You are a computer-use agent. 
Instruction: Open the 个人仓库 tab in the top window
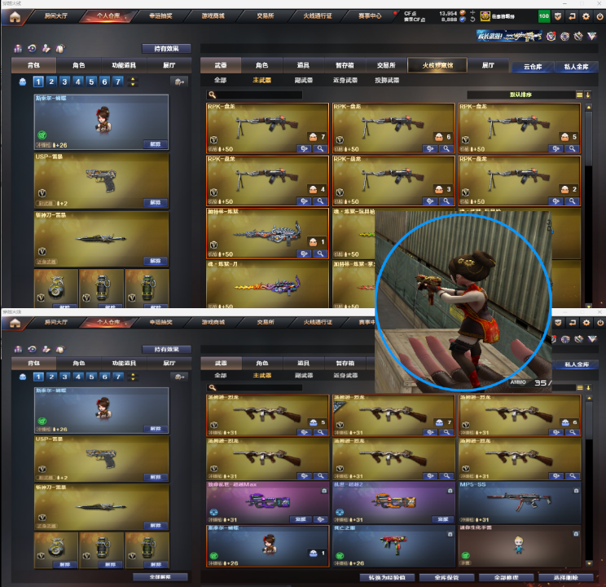click(x=108, y=16)
